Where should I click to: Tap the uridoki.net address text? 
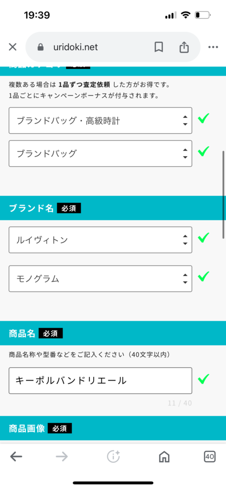pyautogui.click(x=75, y=47)
